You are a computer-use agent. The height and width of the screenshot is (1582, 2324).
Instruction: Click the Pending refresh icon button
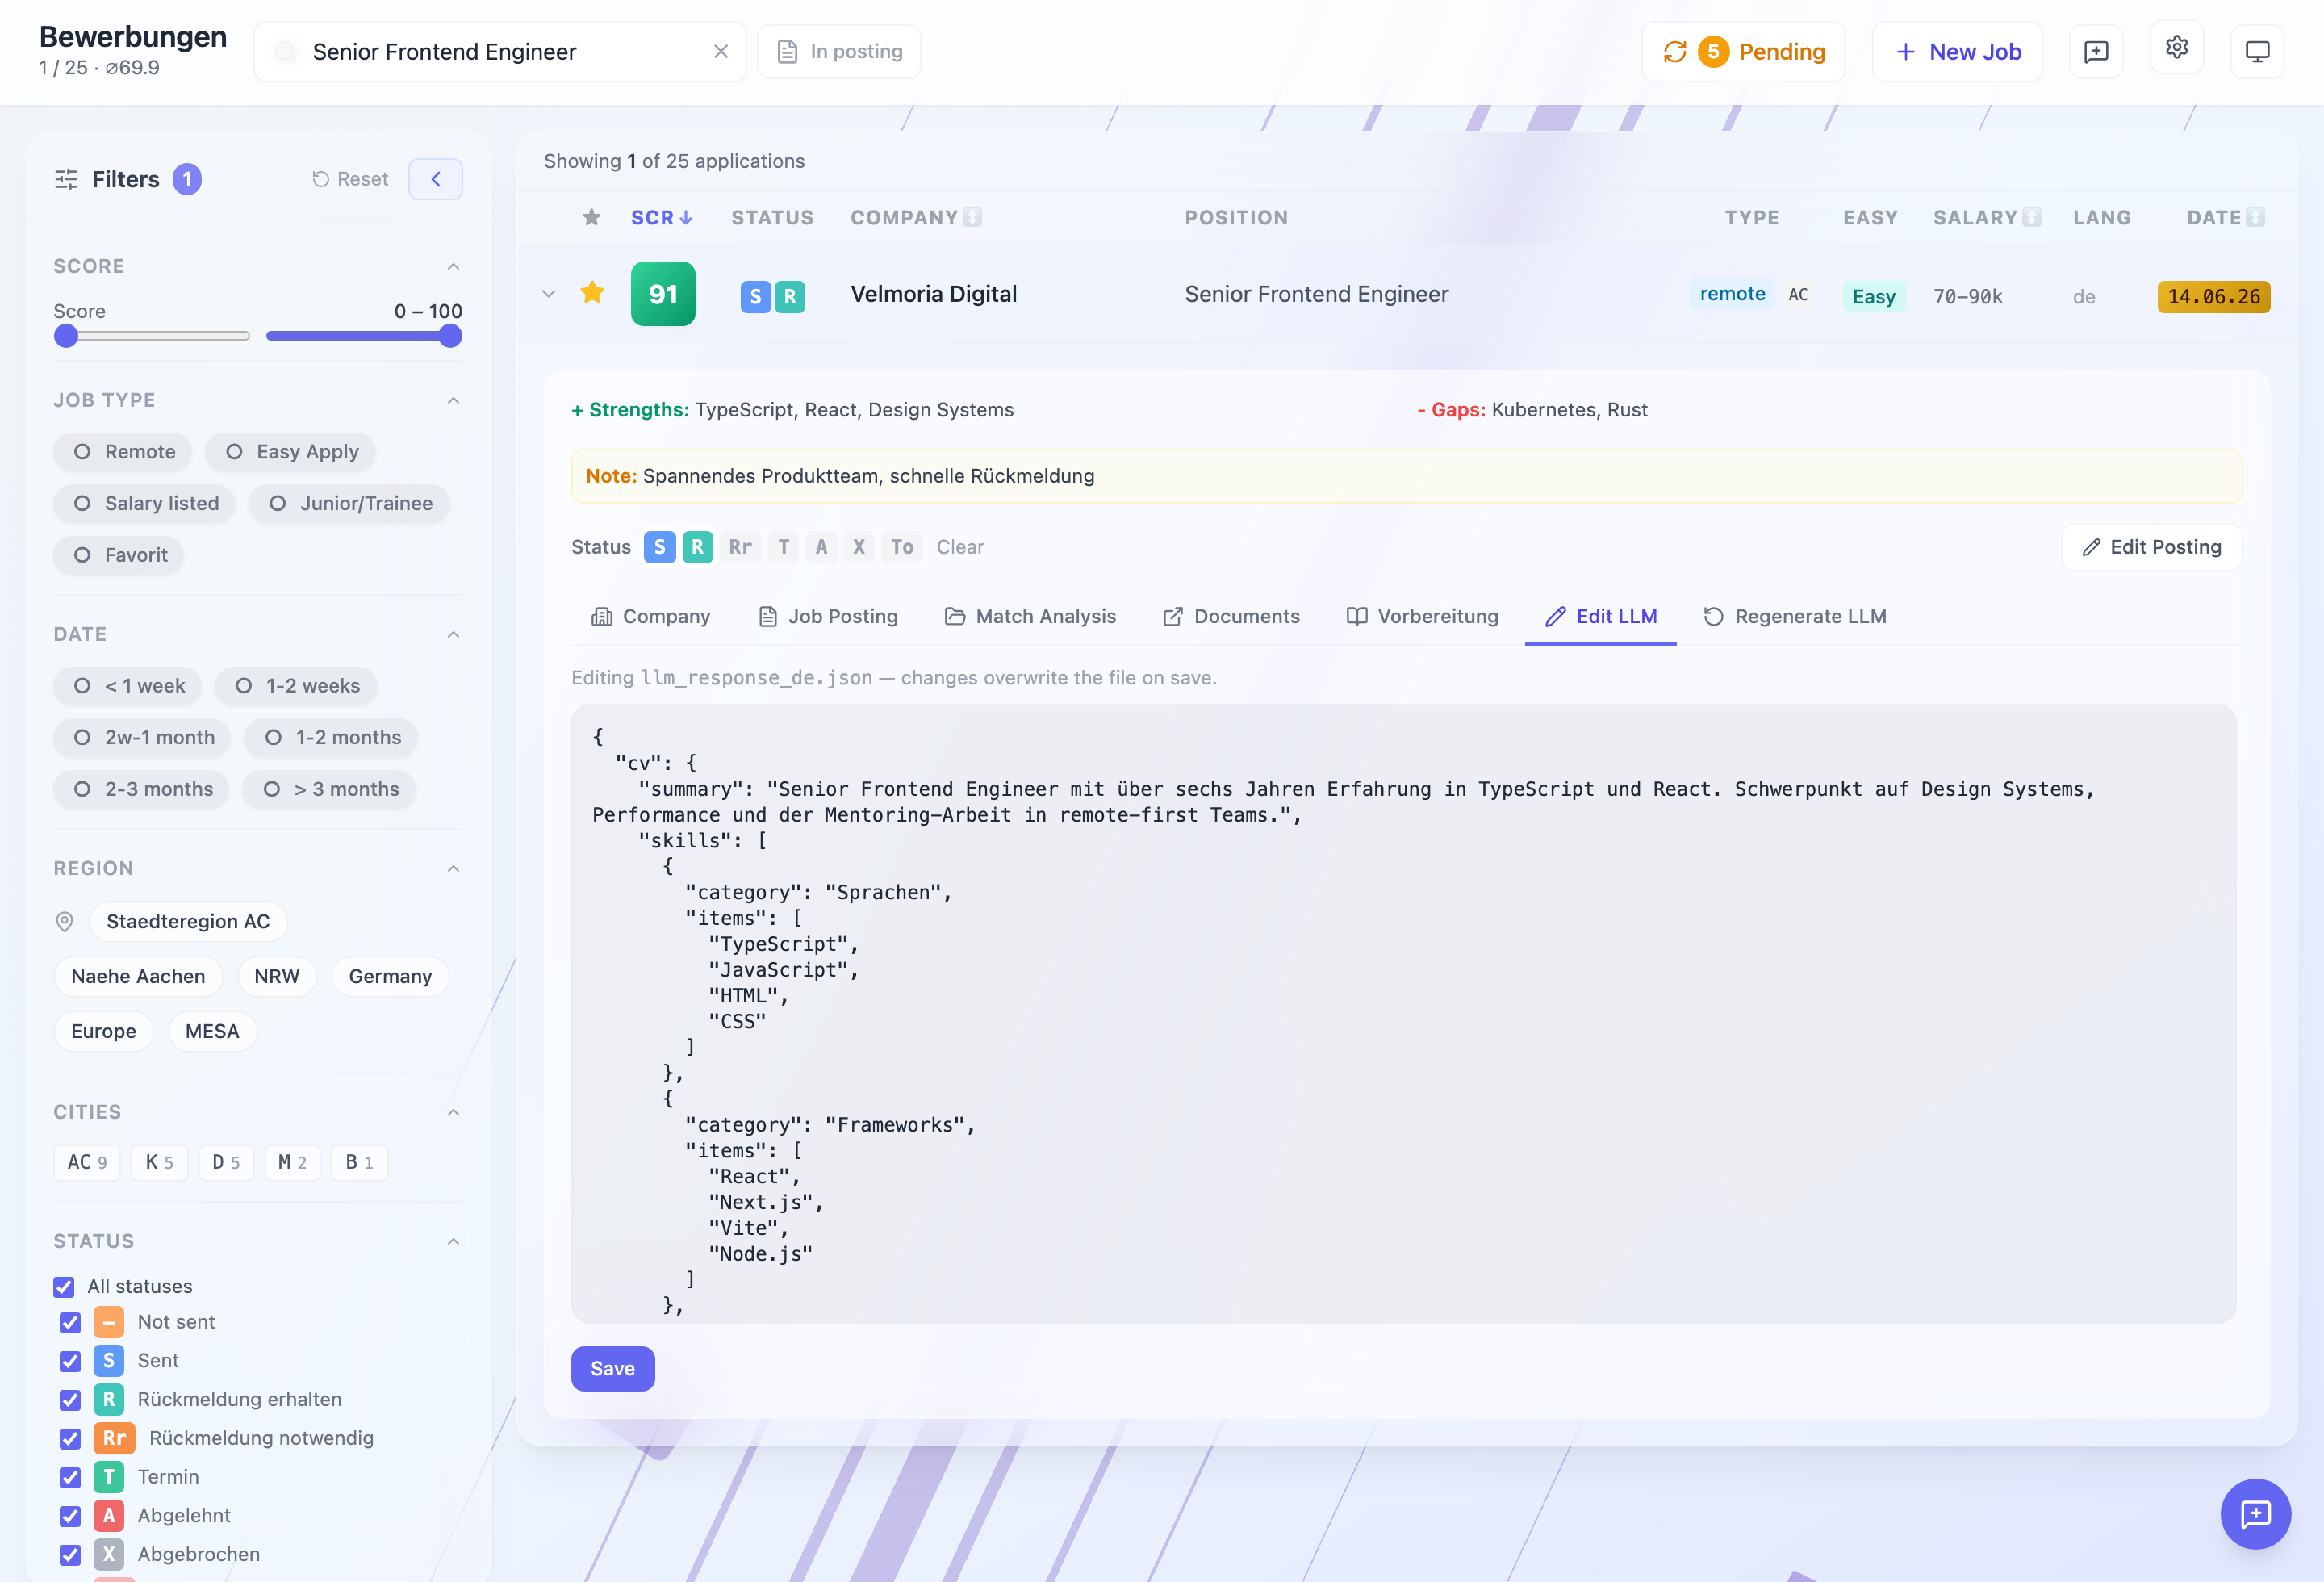point(1743,51)
